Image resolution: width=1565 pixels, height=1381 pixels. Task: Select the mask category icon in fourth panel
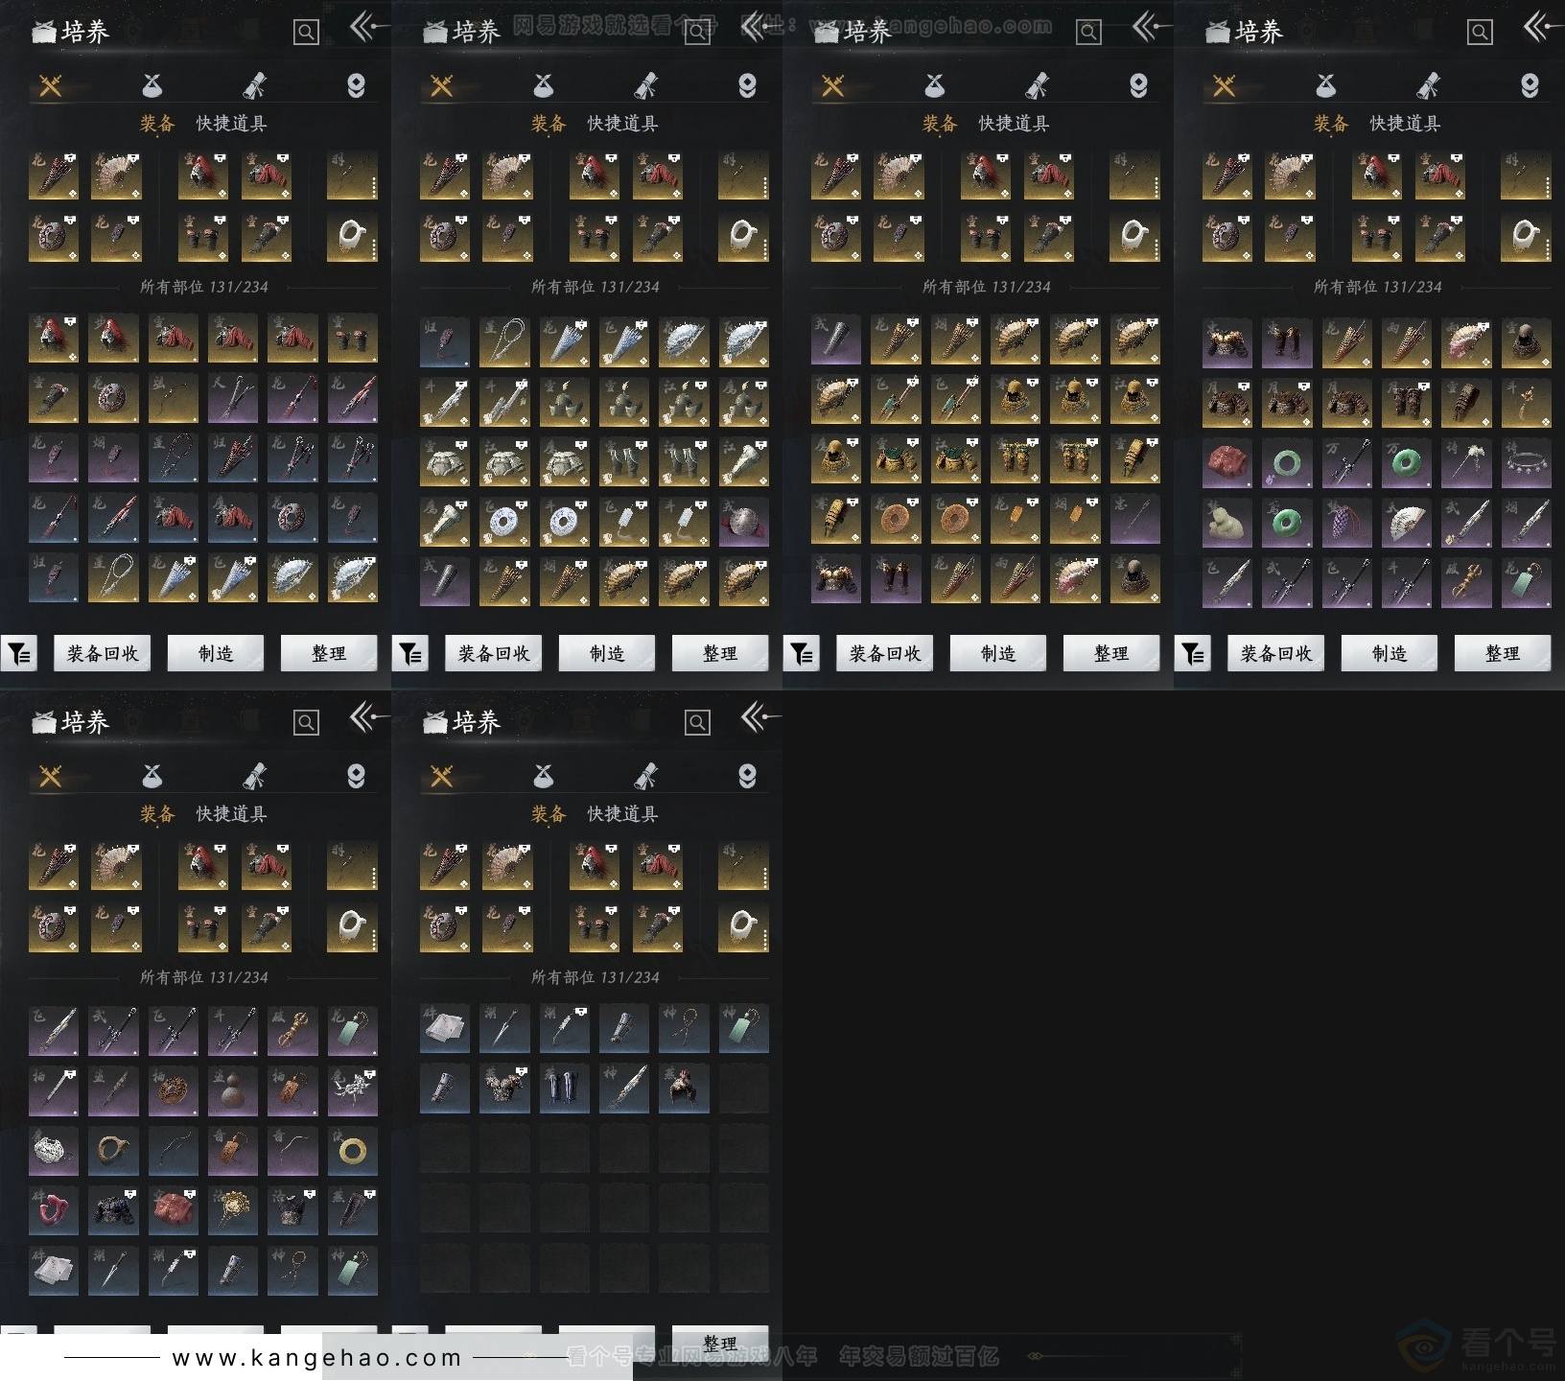pos(1530,86)
